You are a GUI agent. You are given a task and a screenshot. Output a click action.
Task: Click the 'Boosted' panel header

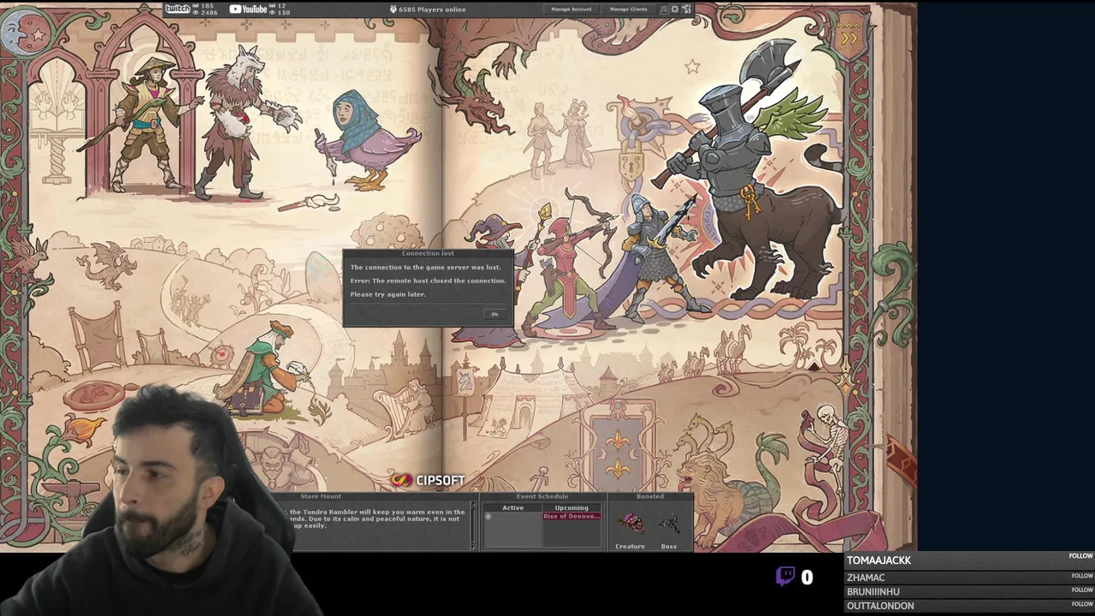[x=650, y=496]
